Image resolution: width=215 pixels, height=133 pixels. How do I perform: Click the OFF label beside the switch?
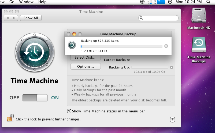[x=14, y=98]
